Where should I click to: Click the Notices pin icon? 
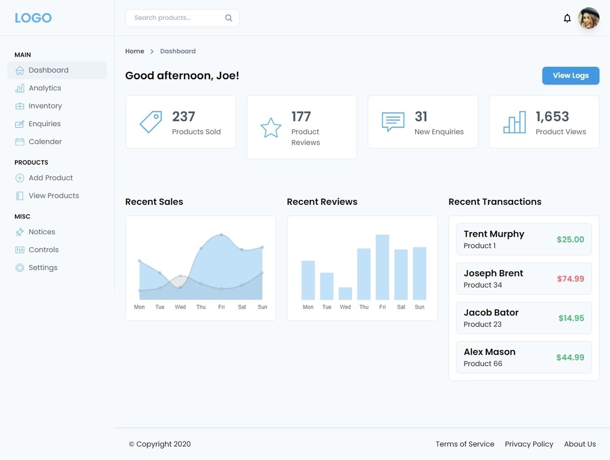tap(20, 232)
